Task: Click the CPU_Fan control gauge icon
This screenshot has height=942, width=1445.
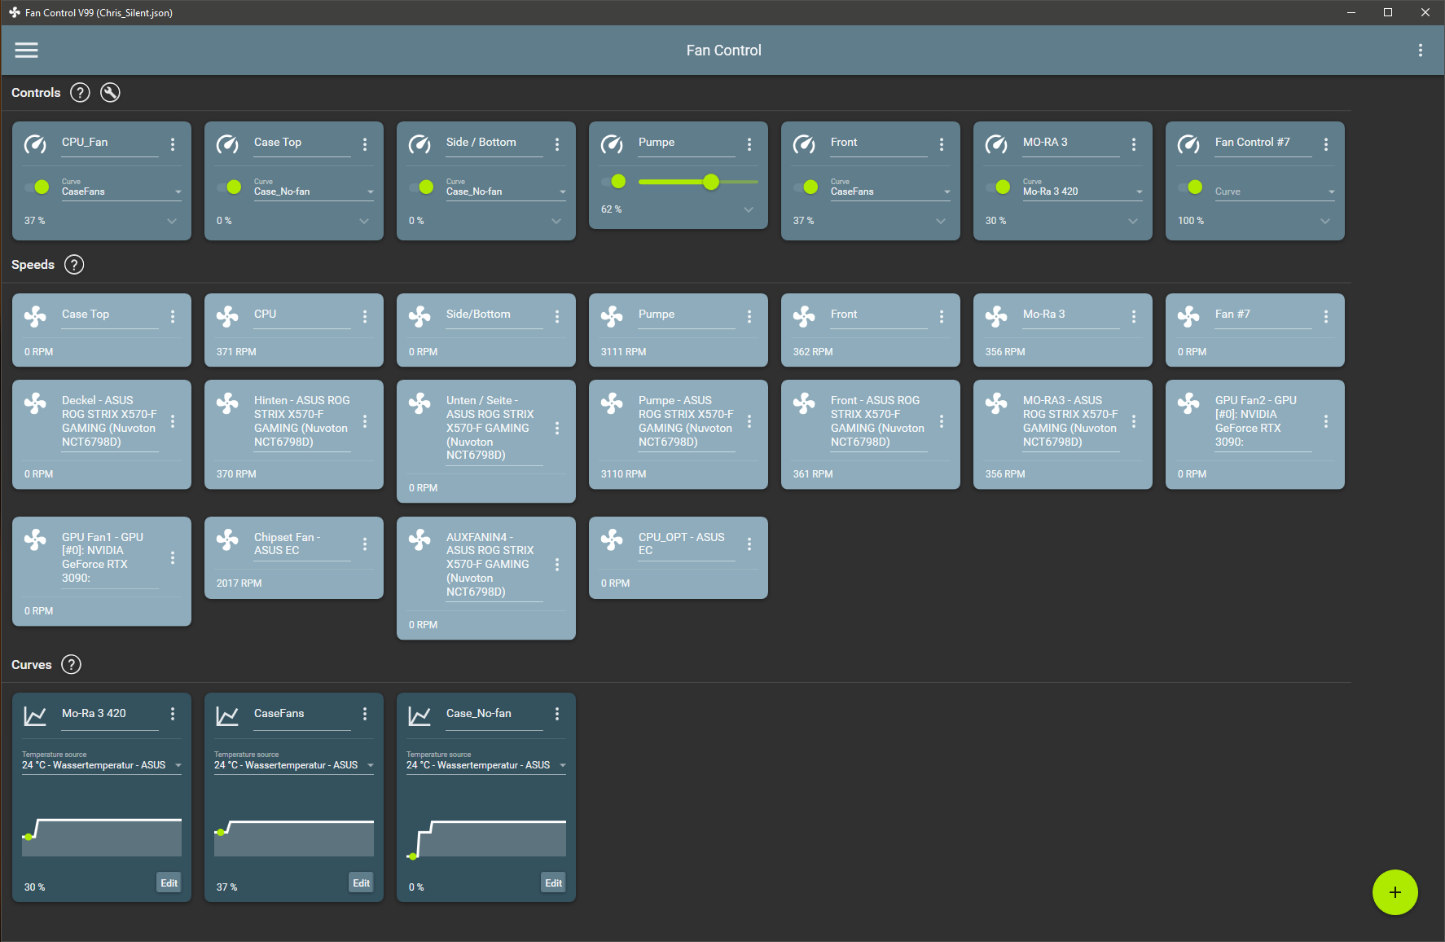Action: point(35,144)
